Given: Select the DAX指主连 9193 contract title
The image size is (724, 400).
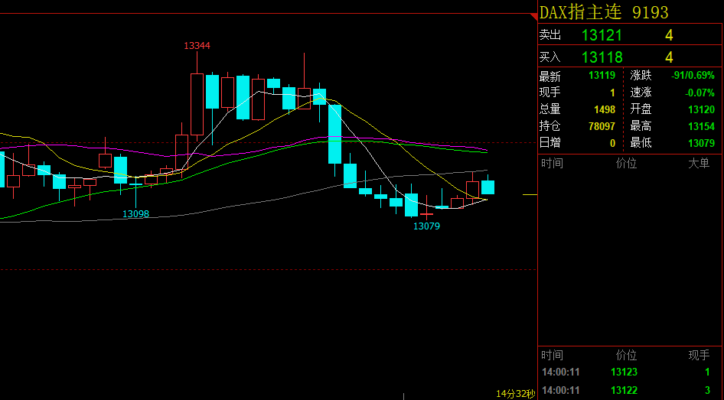Looking at the screenshot, I should 604,12.
